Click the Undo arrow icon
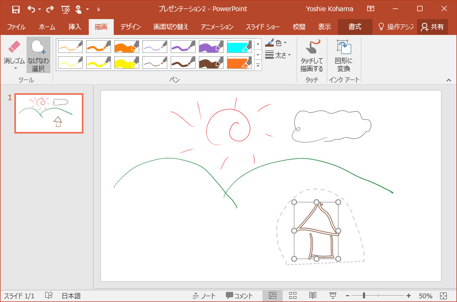 coord(31,10)
